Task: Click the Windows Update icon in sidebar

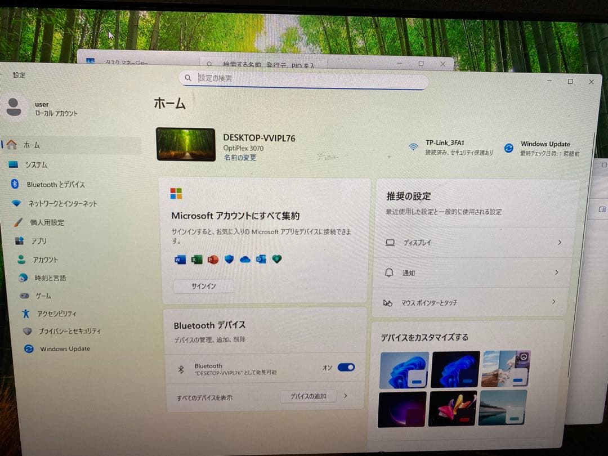Action: 29,348
